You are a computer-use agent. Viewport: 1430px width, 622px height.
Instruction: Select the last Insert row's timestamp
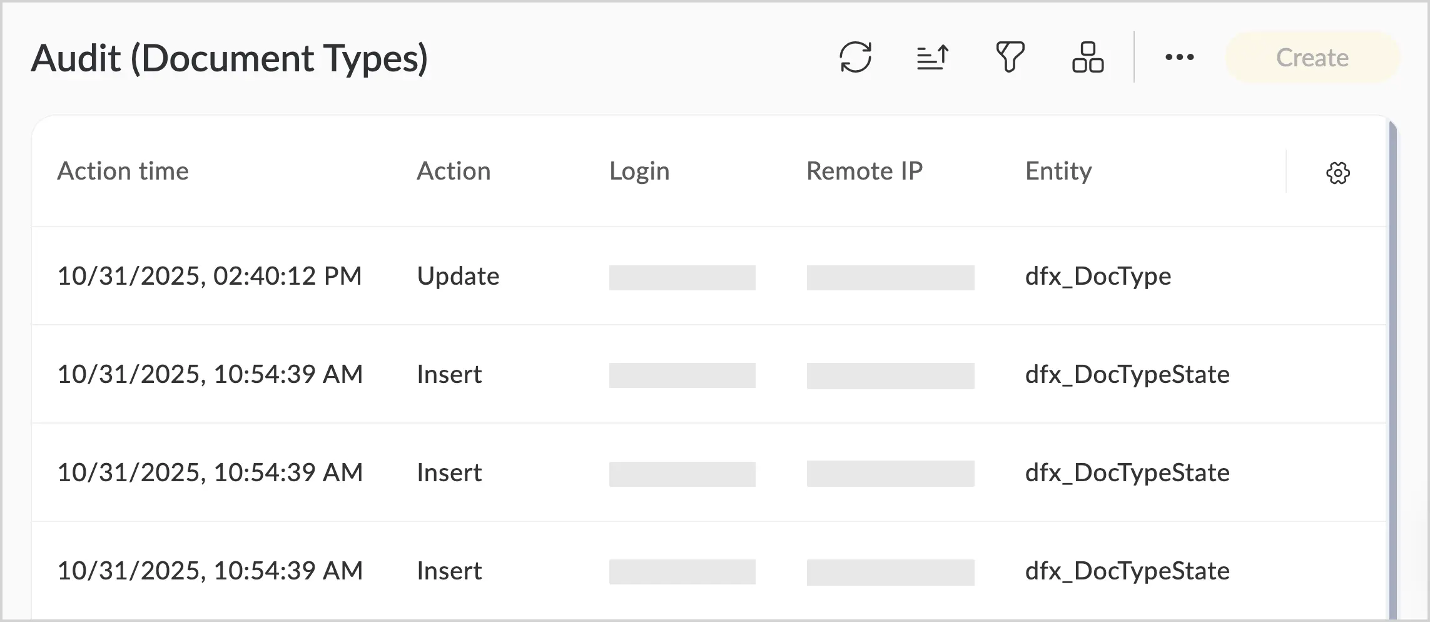210,571
